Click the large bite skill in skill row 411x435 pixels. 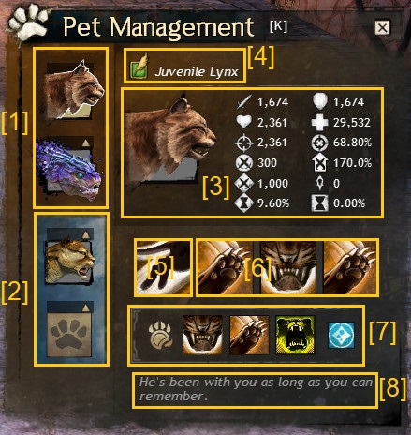pos(288,268)
